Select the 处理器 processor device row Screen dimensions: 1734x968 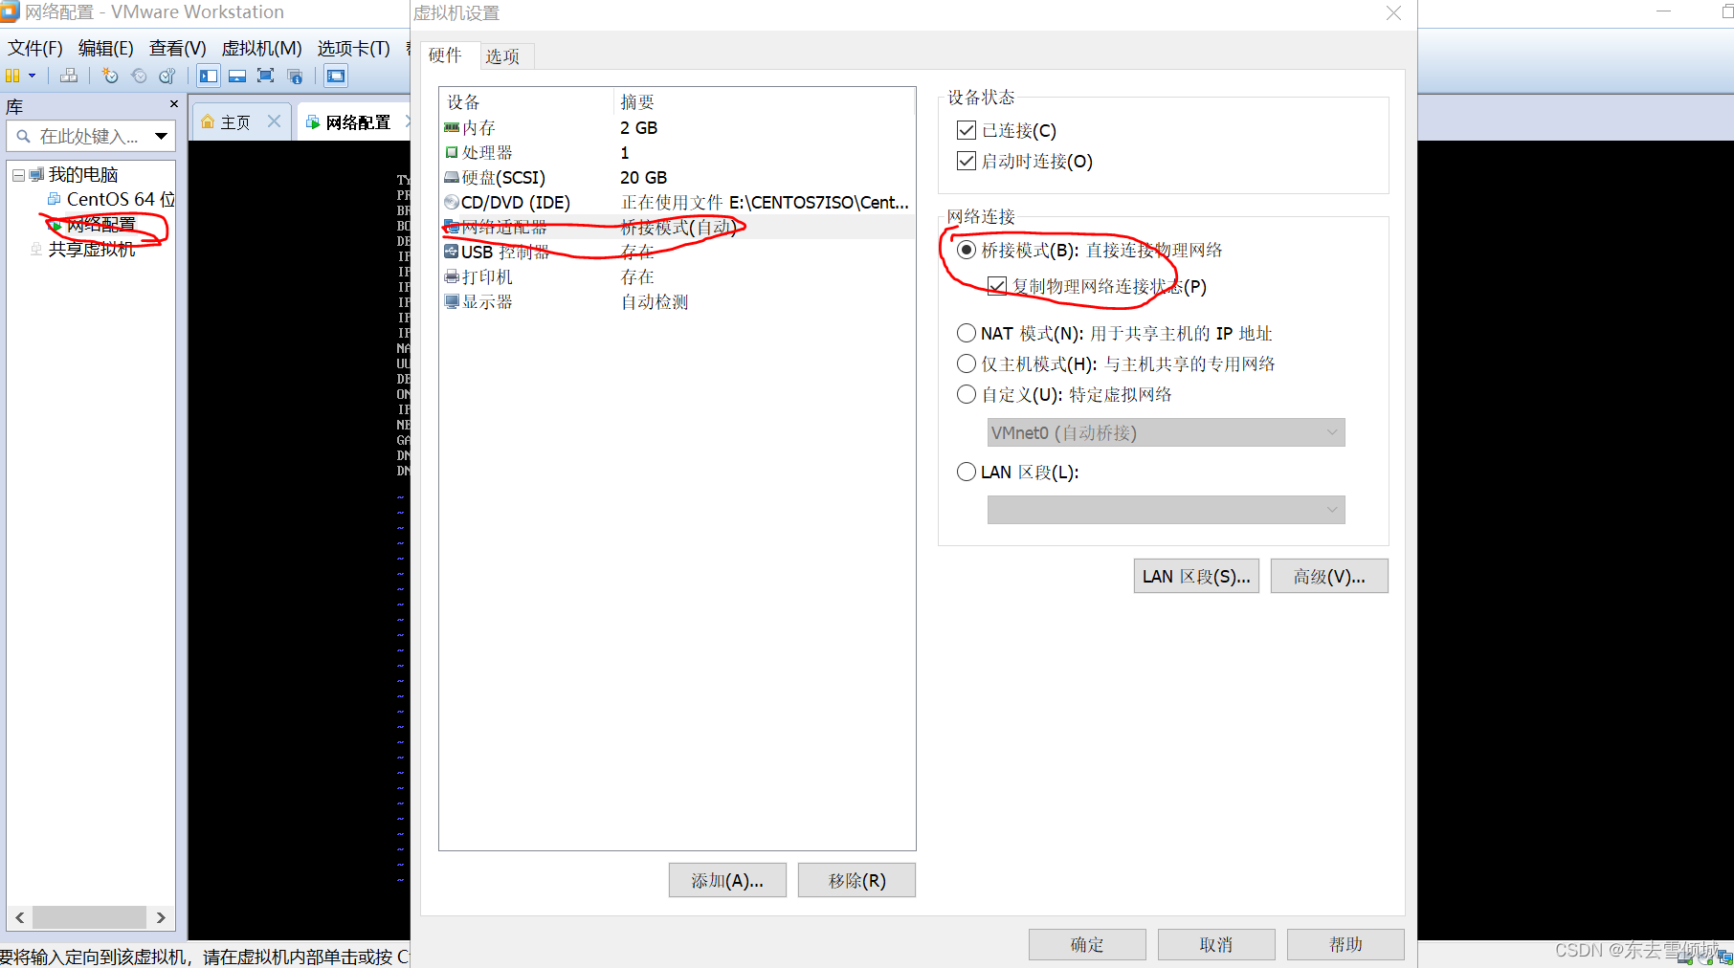pyautogui.click(x=677, y=152)
